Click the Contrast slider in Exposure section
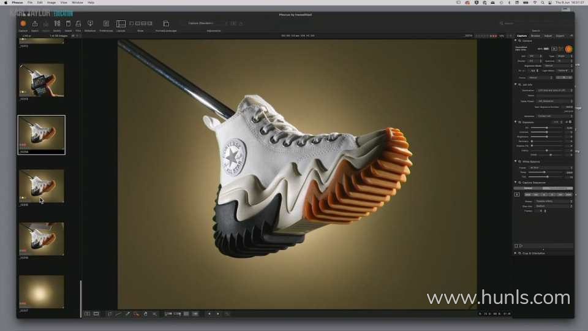588x331 pixels. point(547,132)
